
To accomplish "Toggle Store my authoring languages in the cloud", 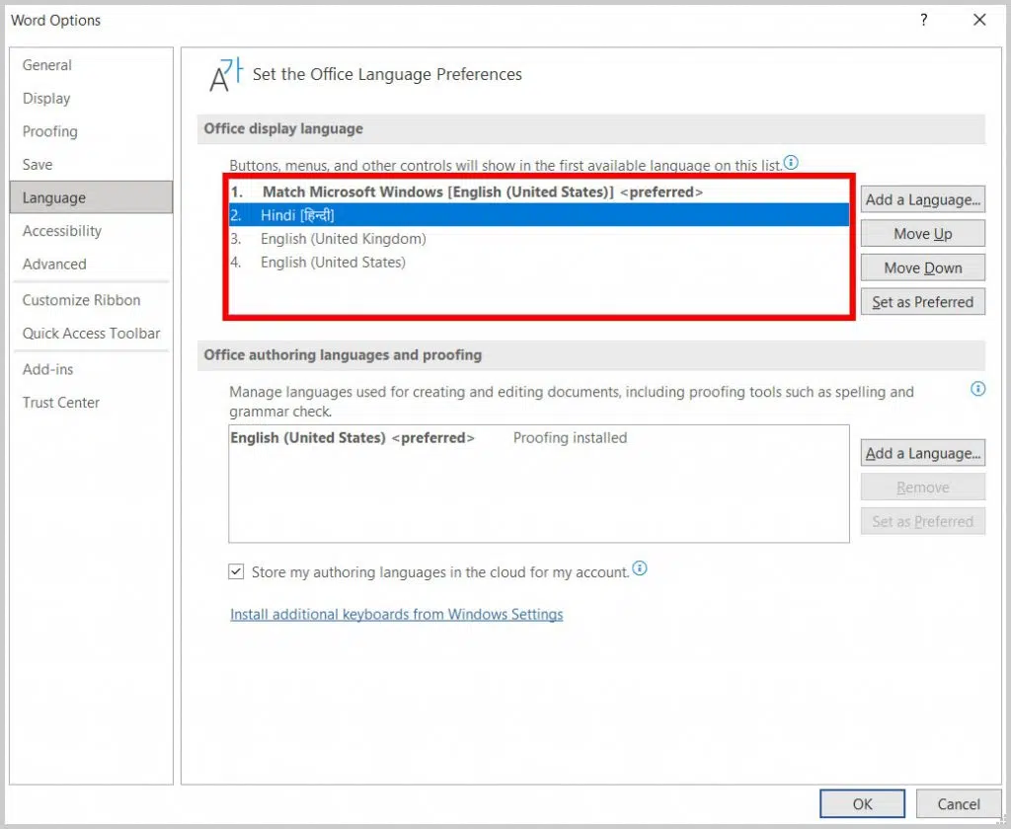I will tap(236, 571).
